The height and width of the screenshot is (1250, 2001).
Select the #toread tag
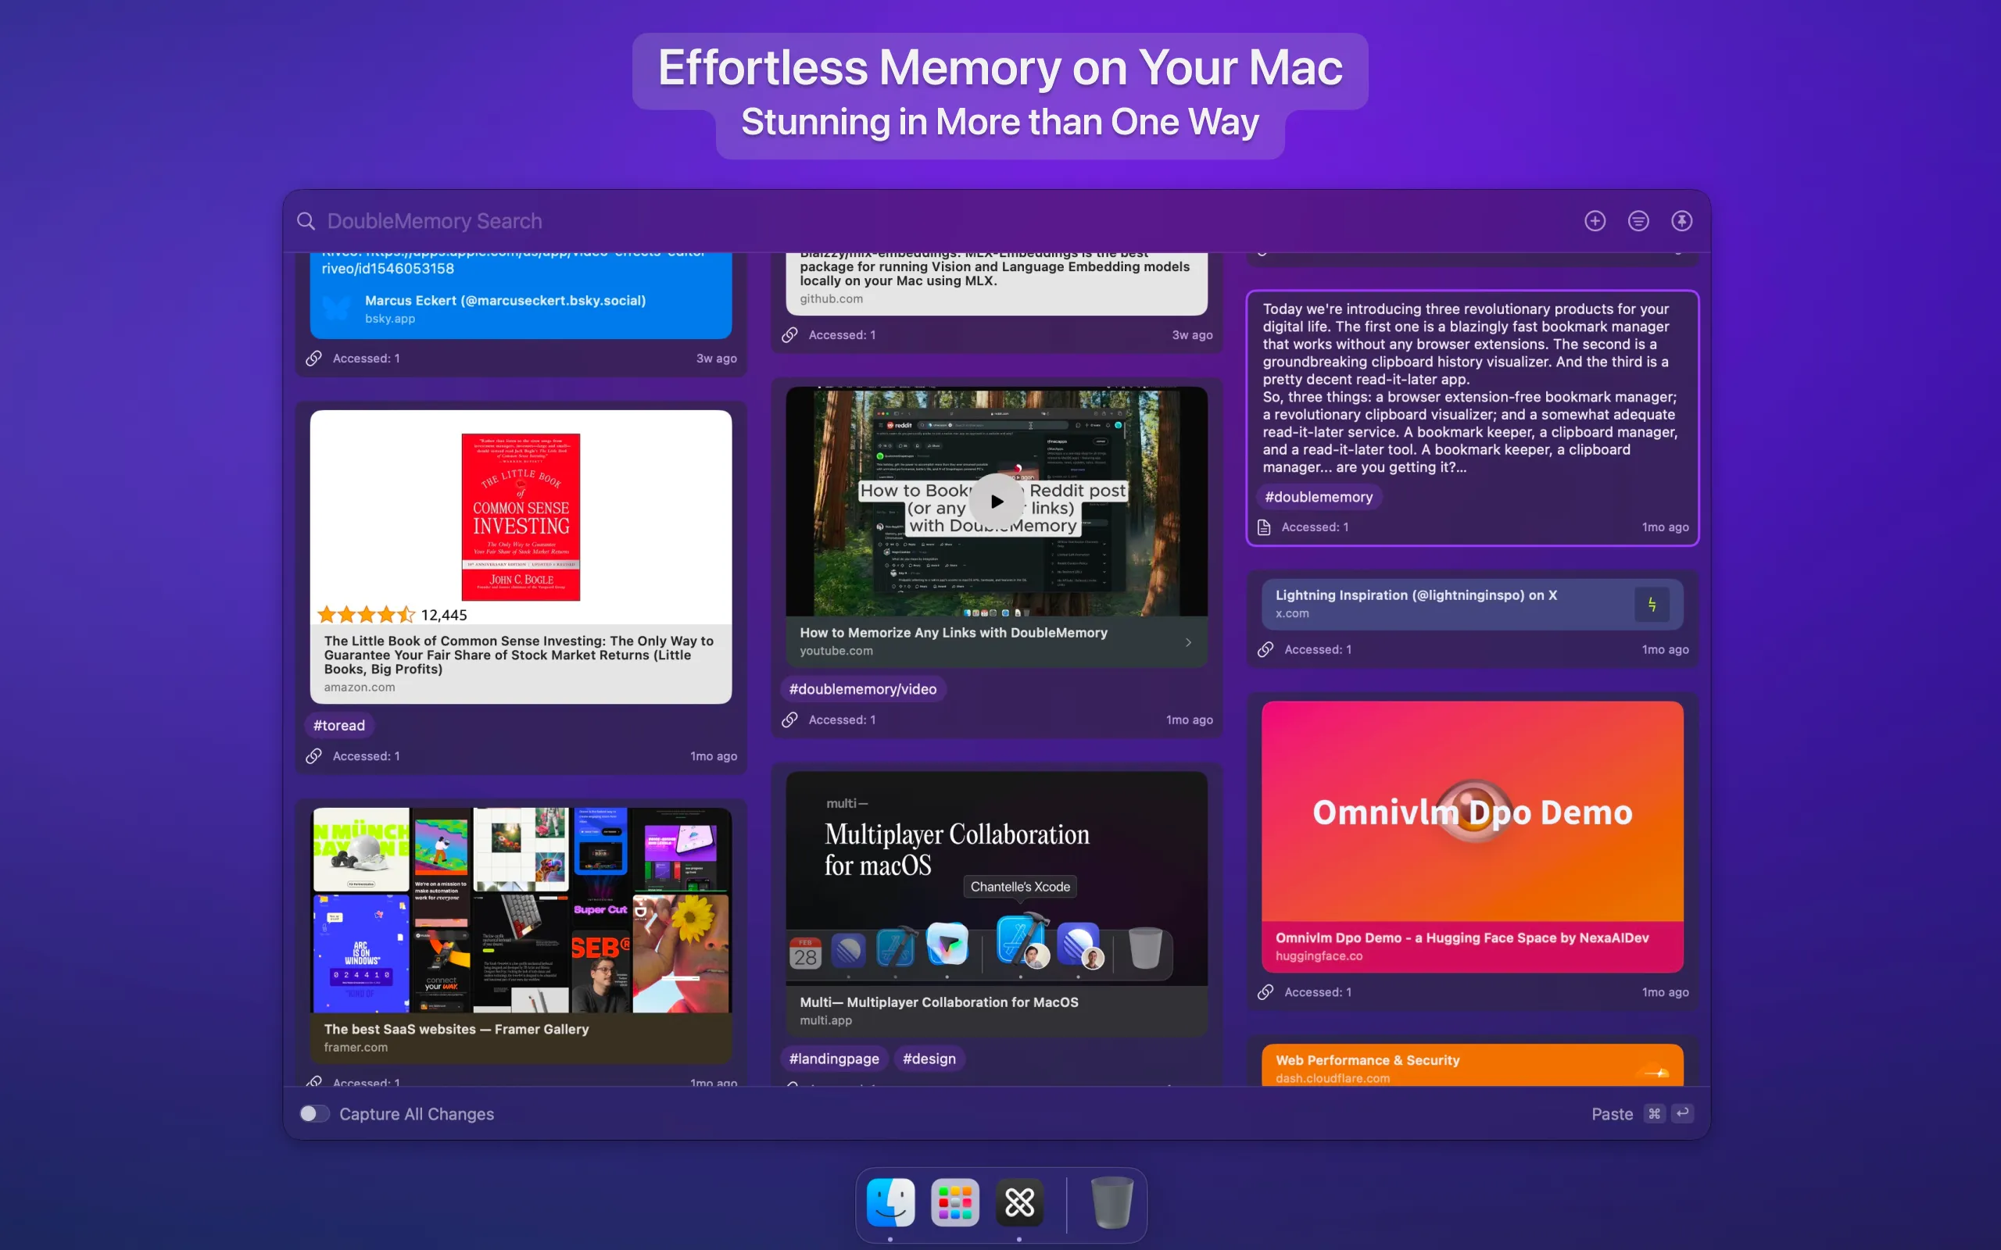pyautogui.click(x=339, y=725)
